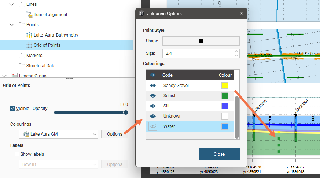Click the Markers folder icon
The width and height of the screenshot is (320, 178).
point(22,56)
